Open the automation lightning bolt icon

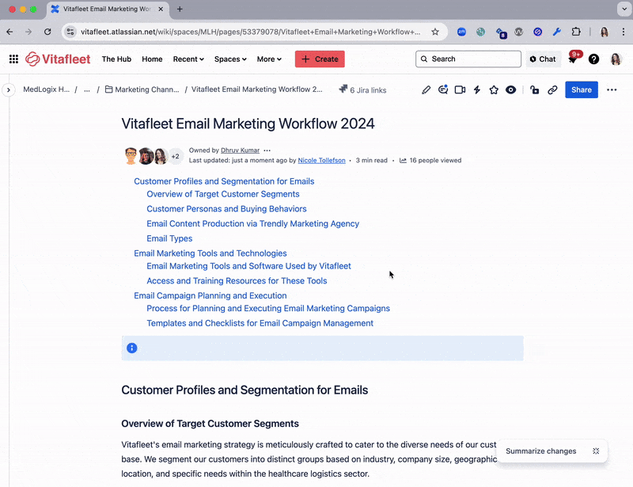477,89
